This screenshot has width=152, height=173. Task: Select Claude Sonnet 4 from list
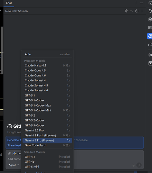click(x=47, y=81)
